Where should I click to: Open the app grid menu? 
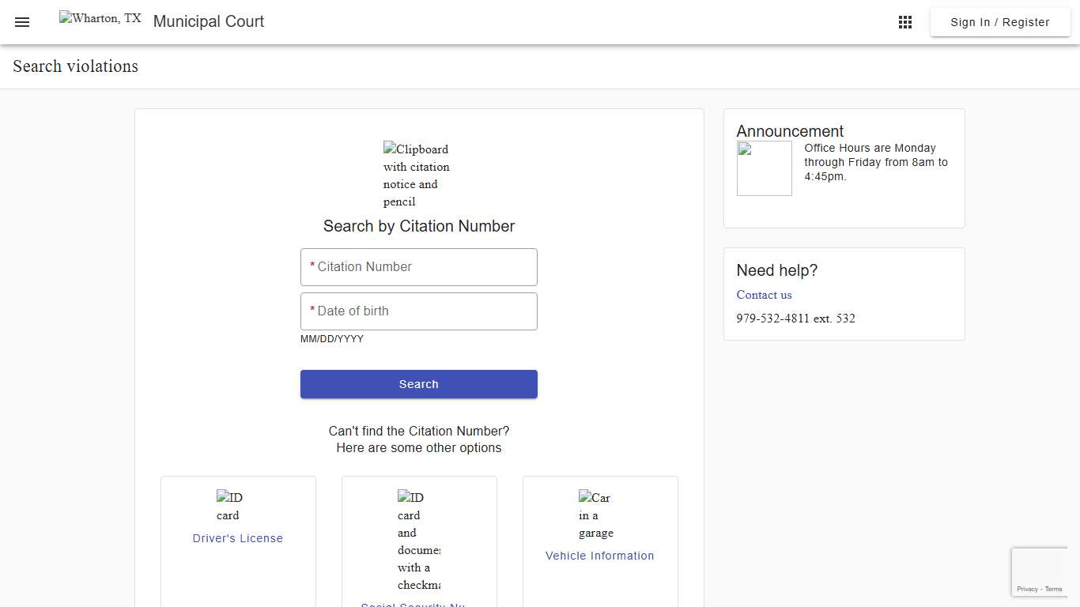click(904, 21)
